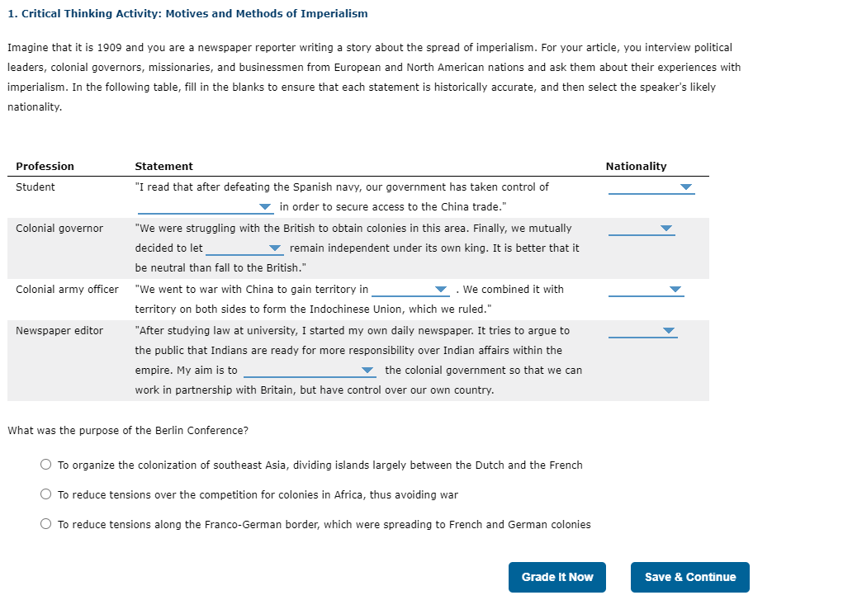
Task: Click the Critical Thinking Activity heading
Action: pos(187,13)
